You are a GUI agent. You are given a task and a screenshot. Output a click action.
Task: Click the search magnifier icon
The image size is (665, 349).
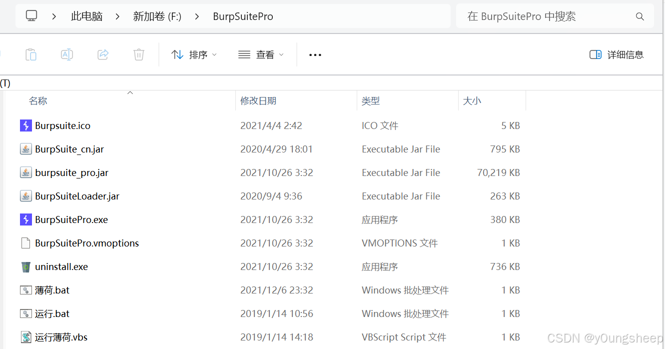640,16
